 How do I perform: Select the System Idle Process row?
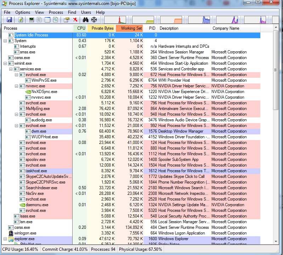coord(131,35)
